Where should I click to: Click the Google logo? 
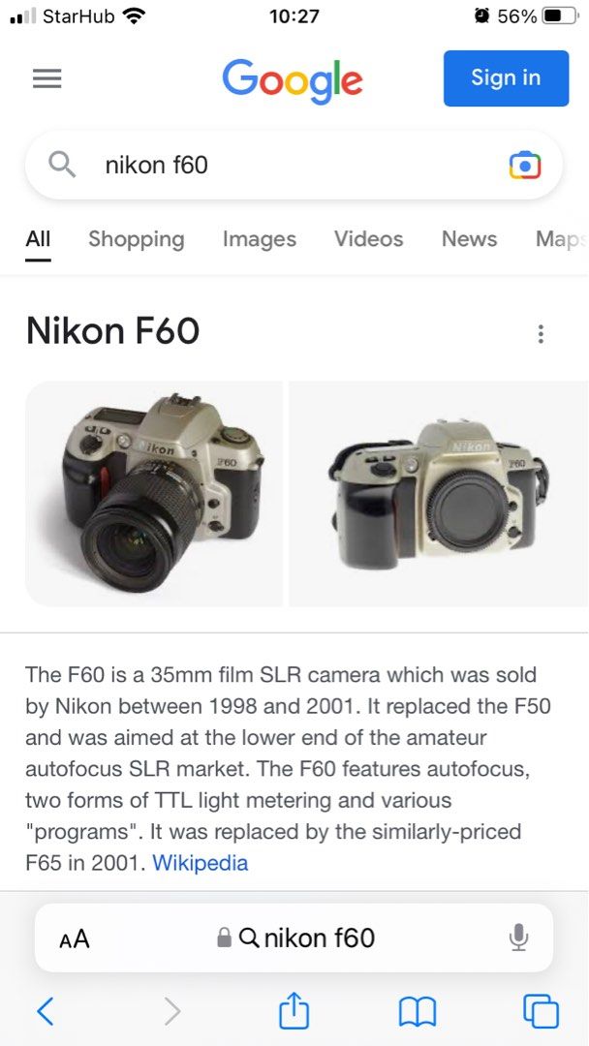click(x=293, y=81)
